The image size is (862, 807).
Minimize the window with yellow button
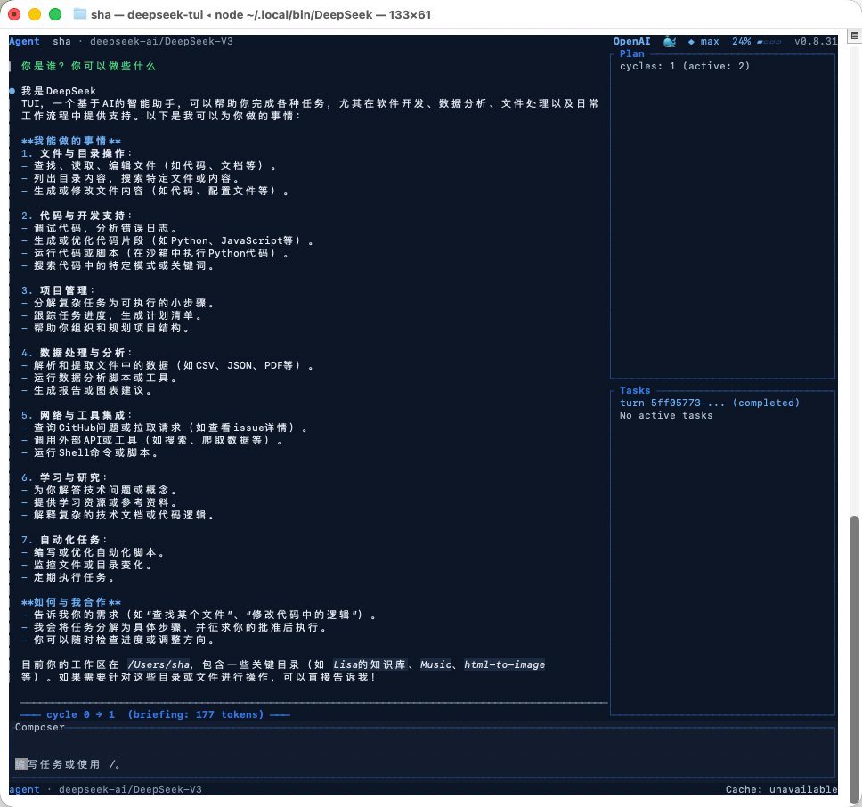(x=35, y=14)
